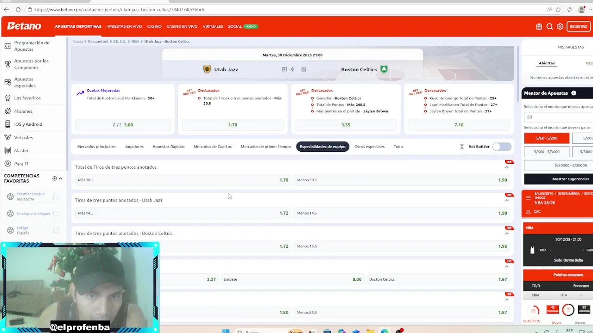
Task: Click the Registro button
Action: pyautogui.click(x=579, y=26)
